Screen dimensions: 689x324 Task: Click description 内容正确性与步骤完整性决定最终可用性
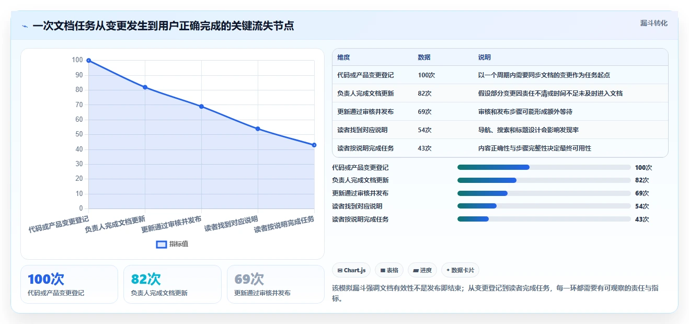click(x=534, y=148)
